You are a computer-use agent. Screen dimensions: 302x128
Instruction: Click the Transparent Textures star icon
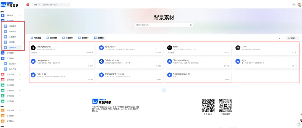point(101,75)
